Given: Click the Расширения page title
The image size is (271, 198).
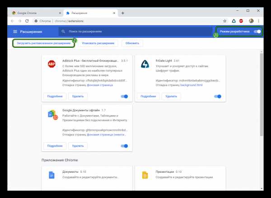Looking at the screenshot, I should [31, 31].
